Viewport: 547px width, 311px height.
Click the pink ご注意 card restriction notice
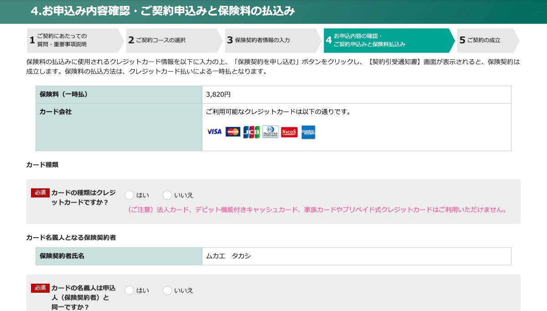(317, 210)
